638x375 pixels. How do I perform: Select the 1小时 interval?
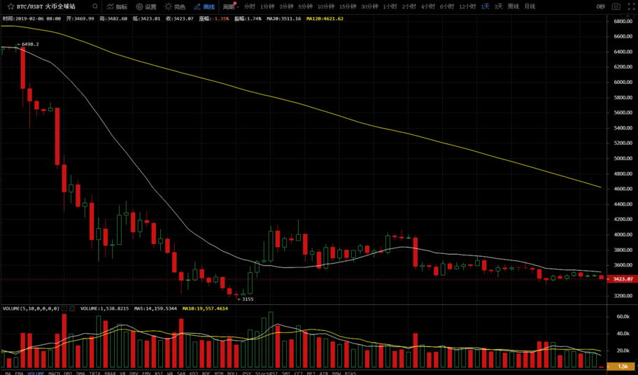pos(390,6)
